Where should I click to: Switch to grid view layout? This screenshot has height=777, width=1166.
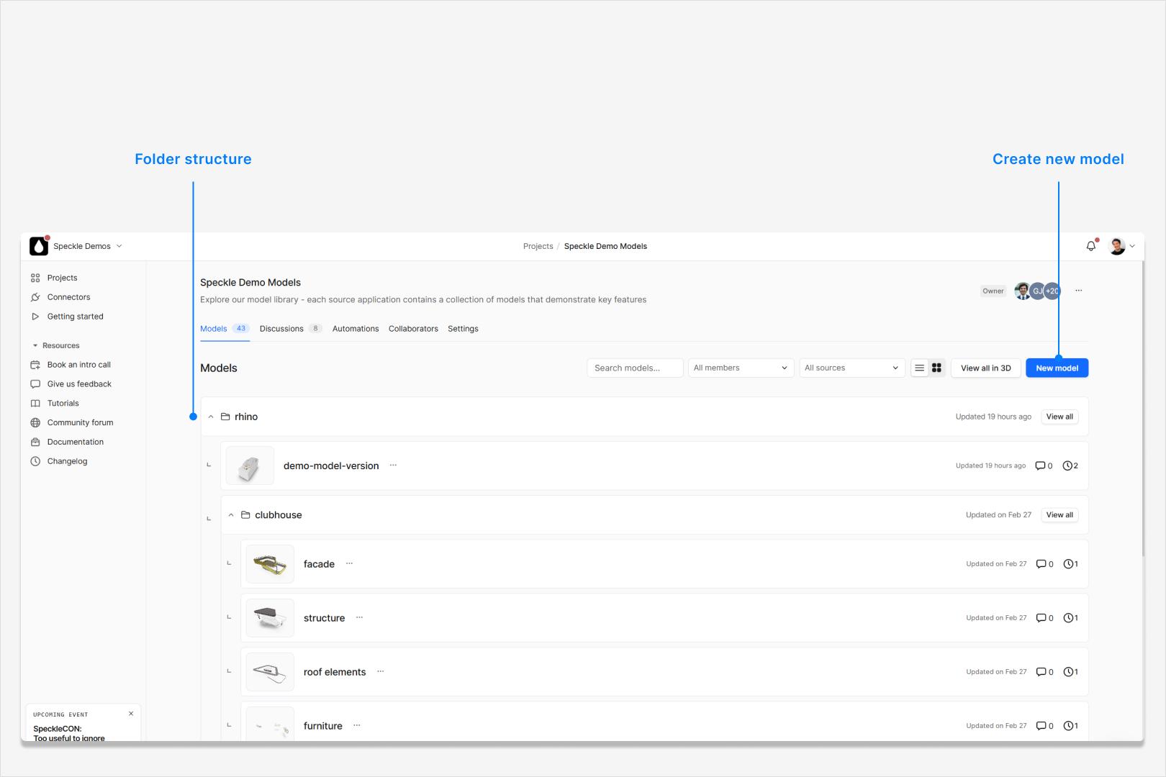pyautogui.click(x=936, y=368)
